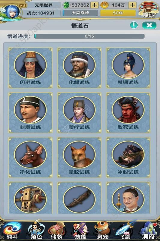Viewport: 160px width, 241px height.
Task: Open the eagle trial card
Action: coord(79,198)
